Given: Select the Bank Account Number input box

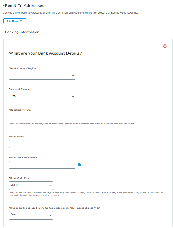Looking at the screenshot, I should 42,165.
